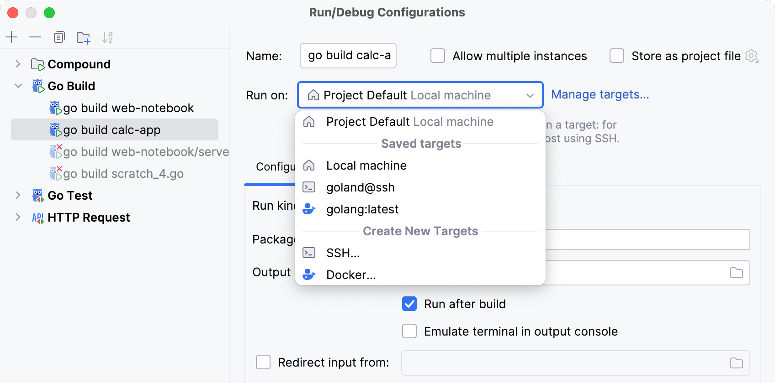Open the Manage targets link
Viewport: 775px width, 383px height.
pyautogui.click(x=600, y=94)
